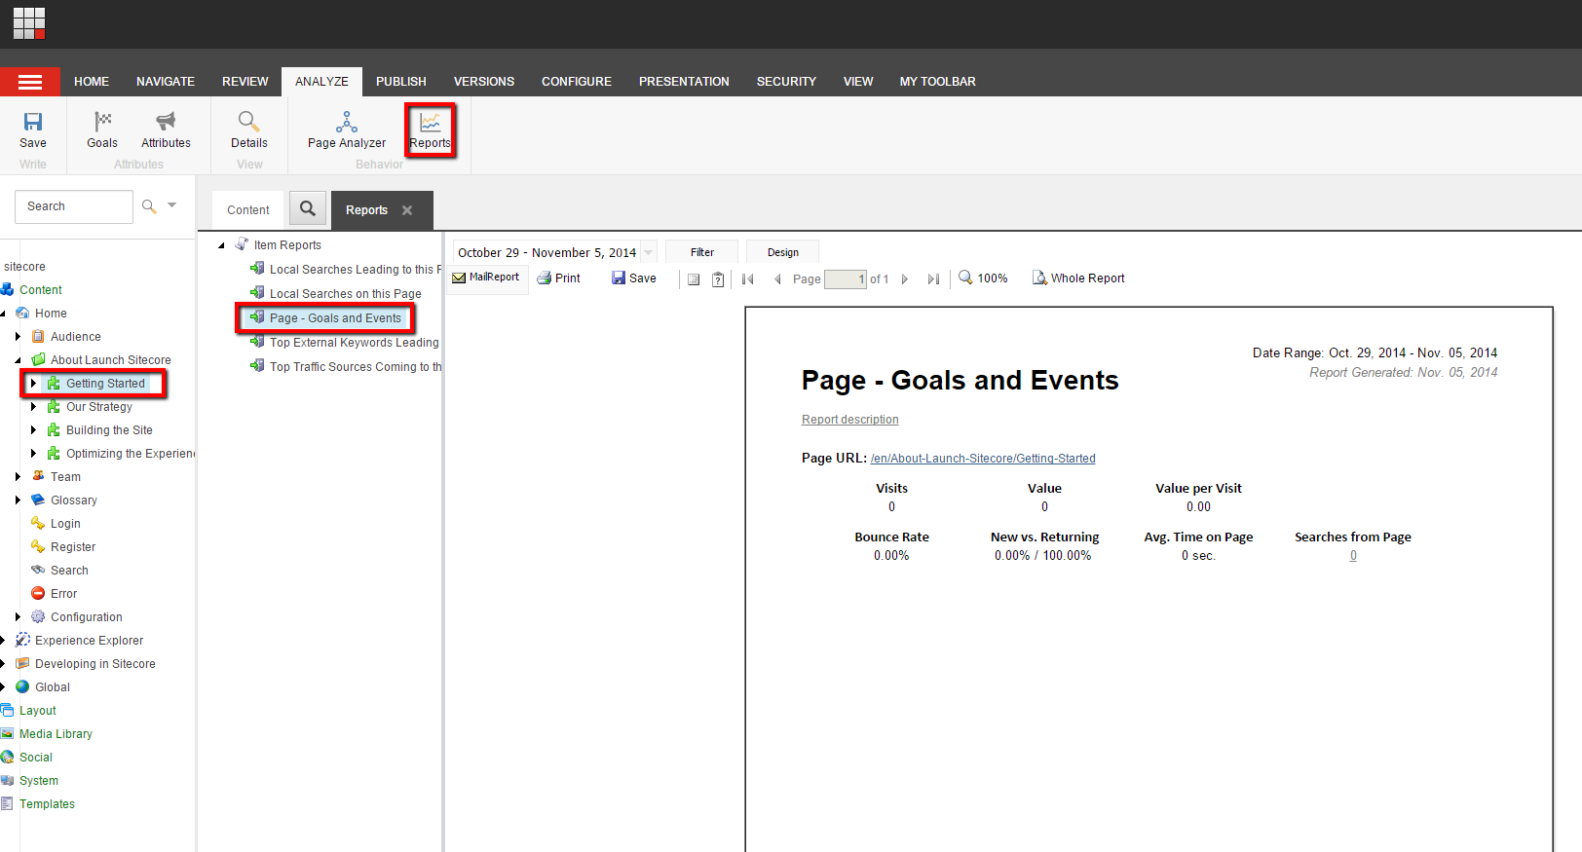Open the Goals flag icon
This screenshot has width=1582, height=852.
coord(102,122)
